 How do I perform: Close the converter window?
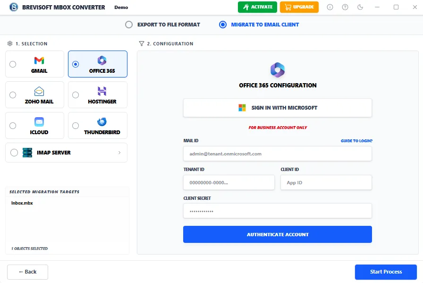tap(415, 7)
